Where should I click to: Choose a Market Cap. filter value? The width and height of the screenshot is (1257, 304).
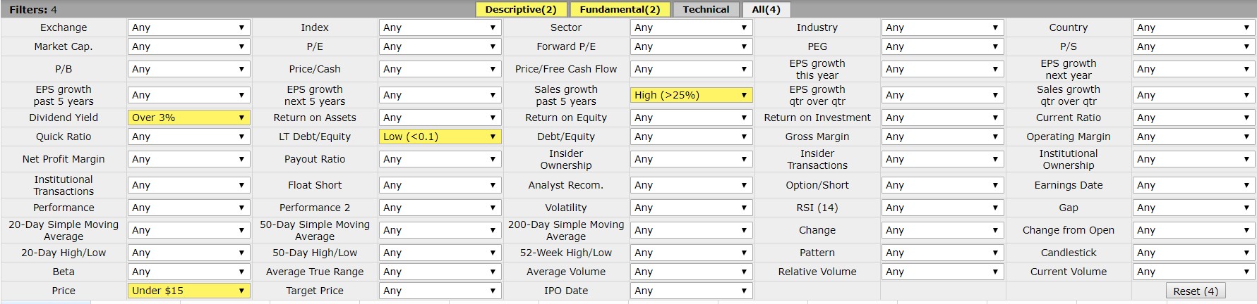(188, 46)
